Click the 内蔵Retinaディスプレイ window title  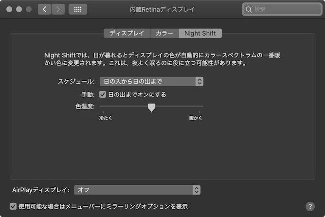pos(162,9)
